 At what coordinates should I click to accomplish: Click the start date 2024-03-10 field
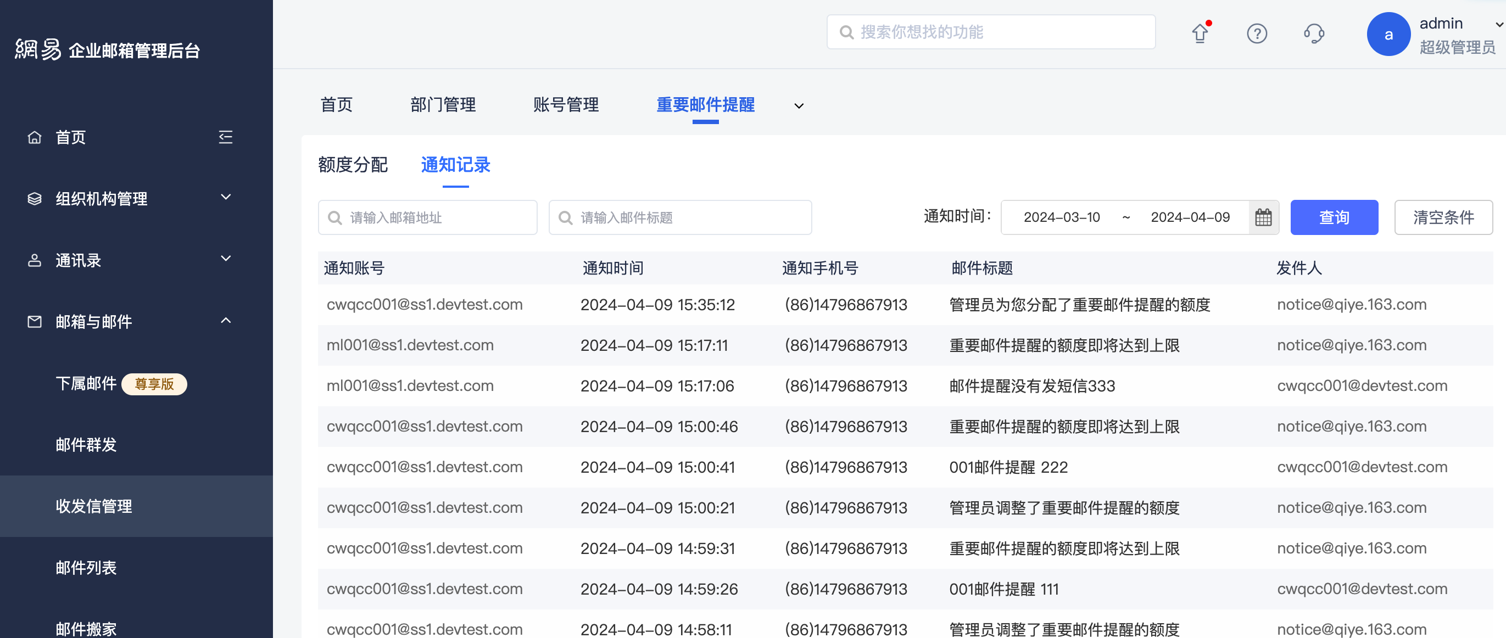point(1062,217)
